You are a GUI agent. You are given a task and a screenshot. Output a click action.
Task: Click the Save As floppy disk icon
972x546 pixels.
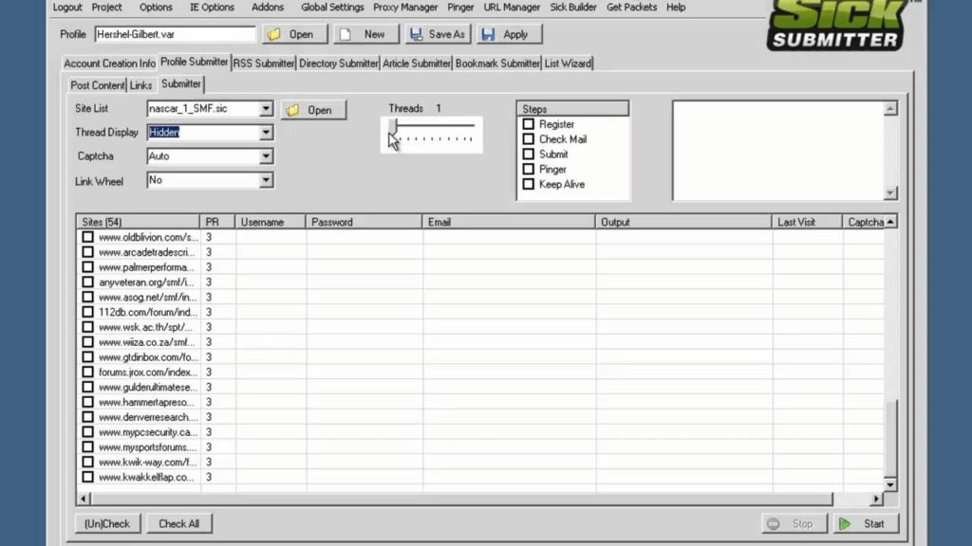416,35
